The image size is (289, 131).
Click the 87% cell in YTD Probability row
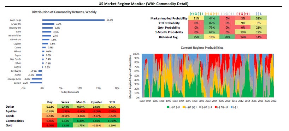point(212,23)
